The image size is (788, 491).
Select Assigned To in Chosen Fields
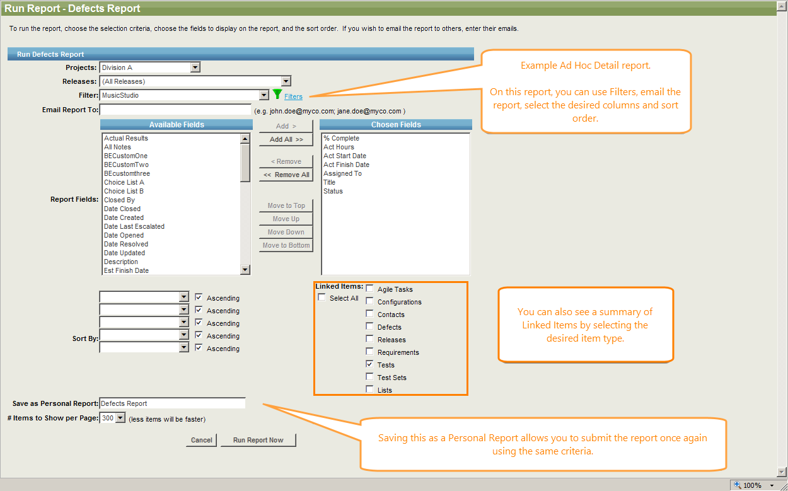click(342, 173)
